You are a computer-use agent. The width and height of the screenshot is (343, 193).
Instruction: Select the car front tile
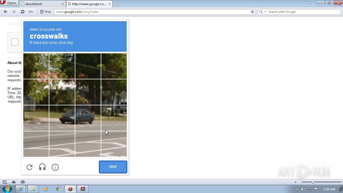tap(62, 118)
